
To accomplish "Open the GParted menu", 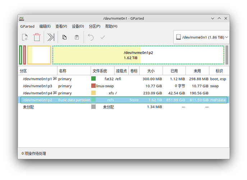I will (27, 26).
